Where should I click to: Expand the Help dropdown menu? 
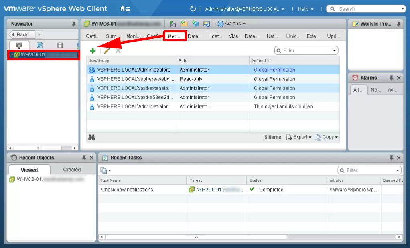pos(305,9)
